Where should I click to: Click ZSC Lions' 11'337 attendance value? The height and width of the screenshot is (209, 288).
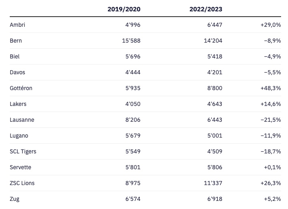(x=212, y=183)
